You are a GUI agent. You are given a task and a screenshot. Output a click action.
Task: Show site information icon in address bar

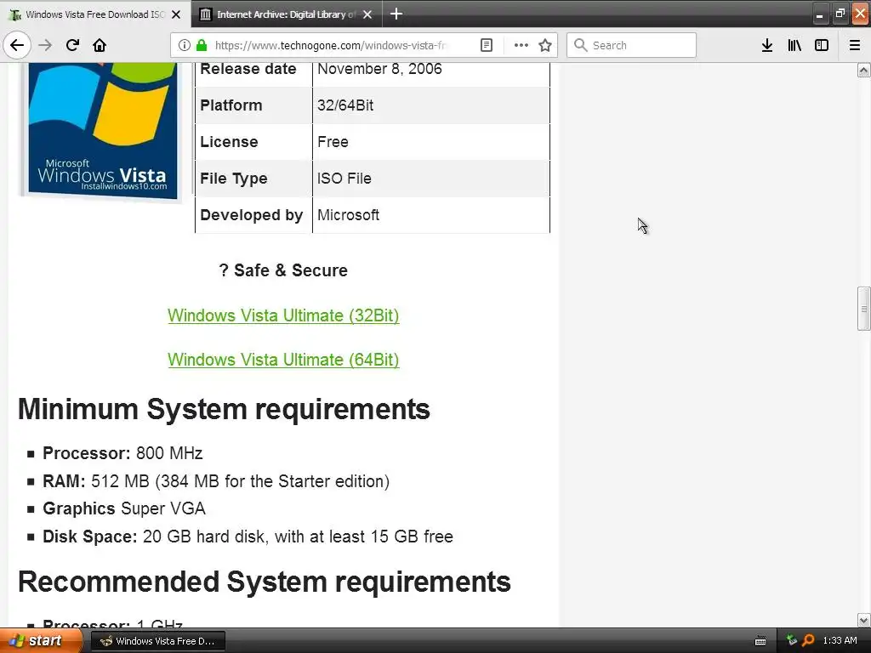pyautogui.click(x=185, y=45)
